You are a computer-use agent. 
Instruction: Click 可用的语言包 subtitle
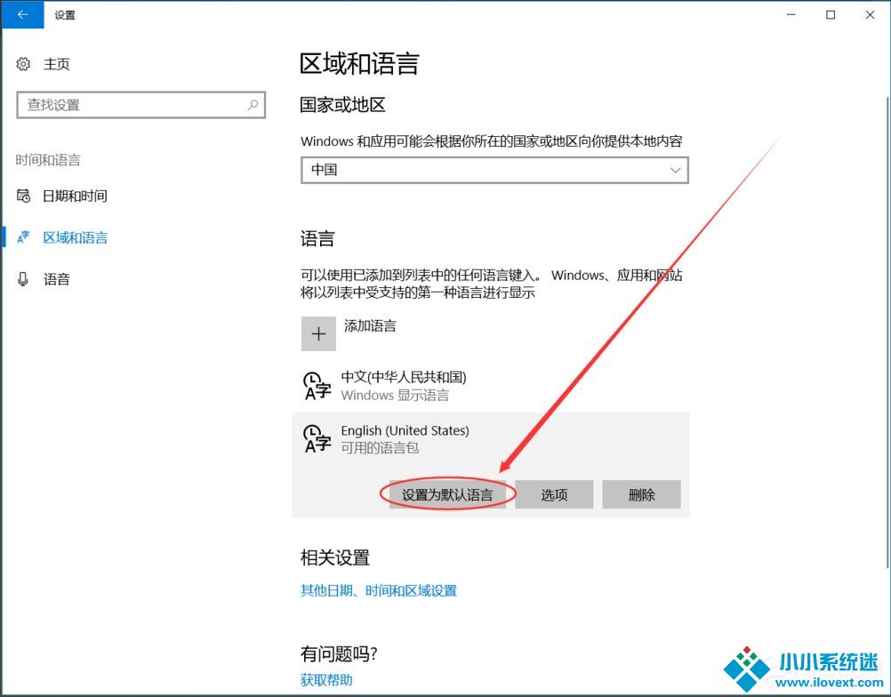click(x=380, y=448)
